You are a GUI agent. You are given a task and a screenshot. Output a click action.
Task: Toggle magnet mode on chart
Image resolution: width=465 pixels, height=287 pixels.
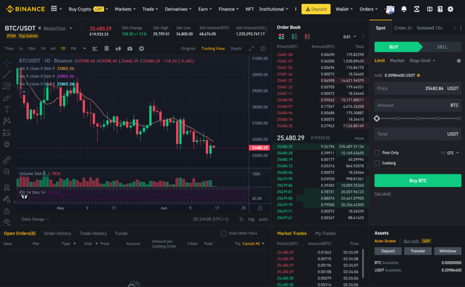coord(7,188)
